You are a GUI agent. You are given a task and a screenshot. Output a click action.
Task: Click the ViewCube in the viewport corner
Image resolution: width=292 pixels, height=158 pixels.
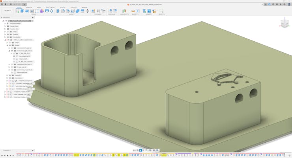click(x=284, y=23)
